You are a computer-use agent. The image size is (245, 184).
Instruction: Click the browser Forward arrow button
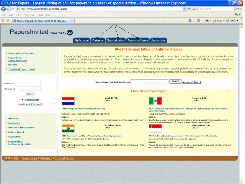[x=8, y=9]
